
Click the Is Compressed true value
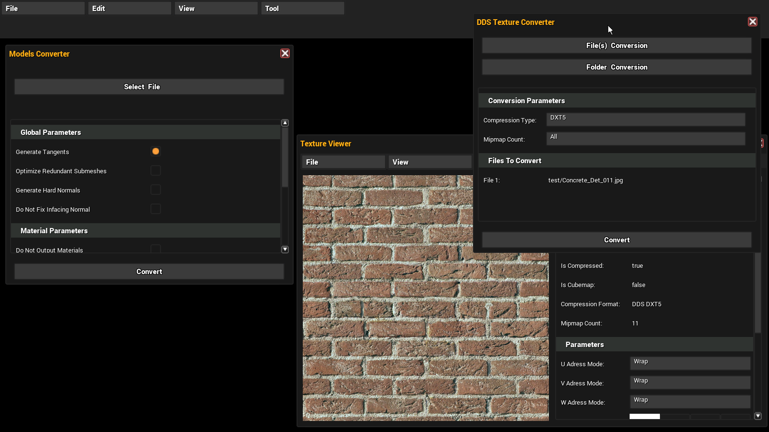click(x=637, y=266)
